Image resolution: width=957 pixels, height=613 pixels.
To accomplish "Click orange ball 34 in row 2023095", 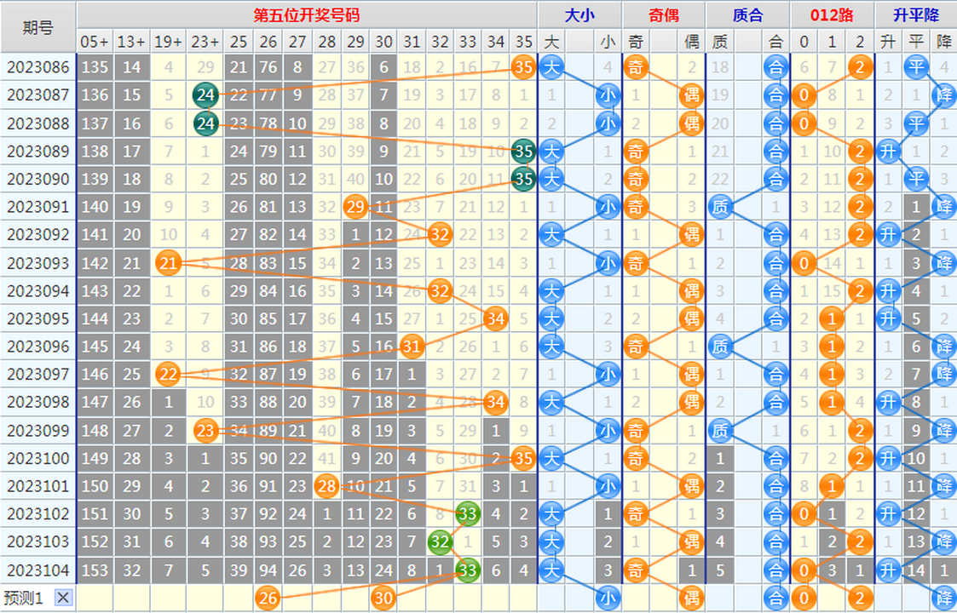I will tap(495, 319).
